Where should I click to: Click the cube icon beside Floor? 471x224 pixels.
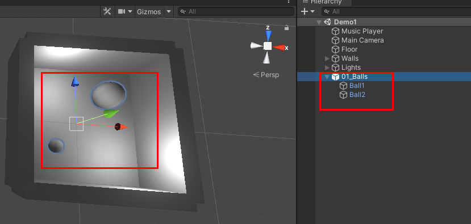click(335, 49)
